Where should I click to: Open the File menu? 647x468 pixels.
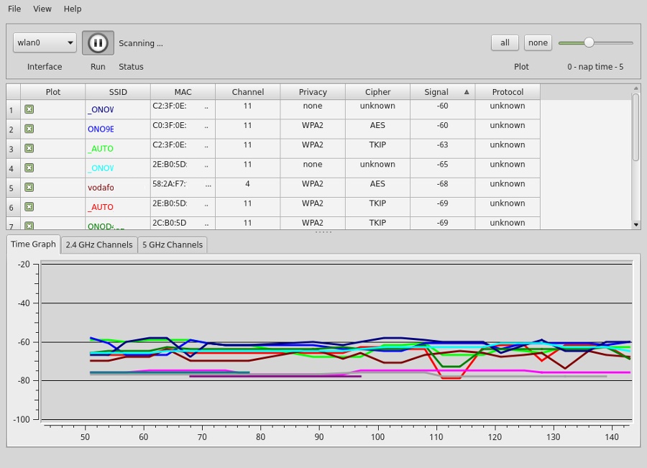pyautogui.click(x=14, y=9)
